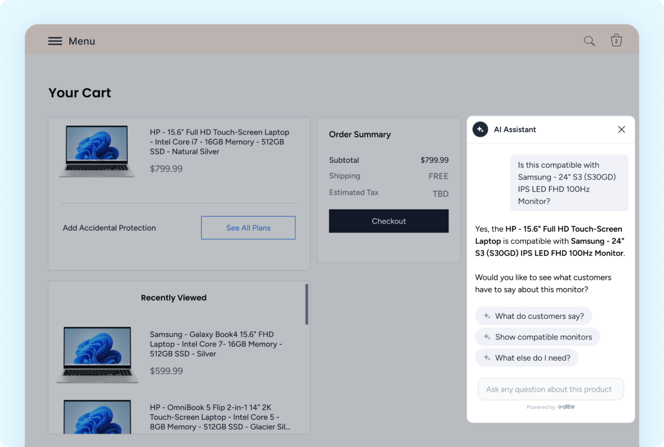Open the HP 15.6" laptop thumbnail in cart
The image size is (664, 447).
click(x=97, y=151)
